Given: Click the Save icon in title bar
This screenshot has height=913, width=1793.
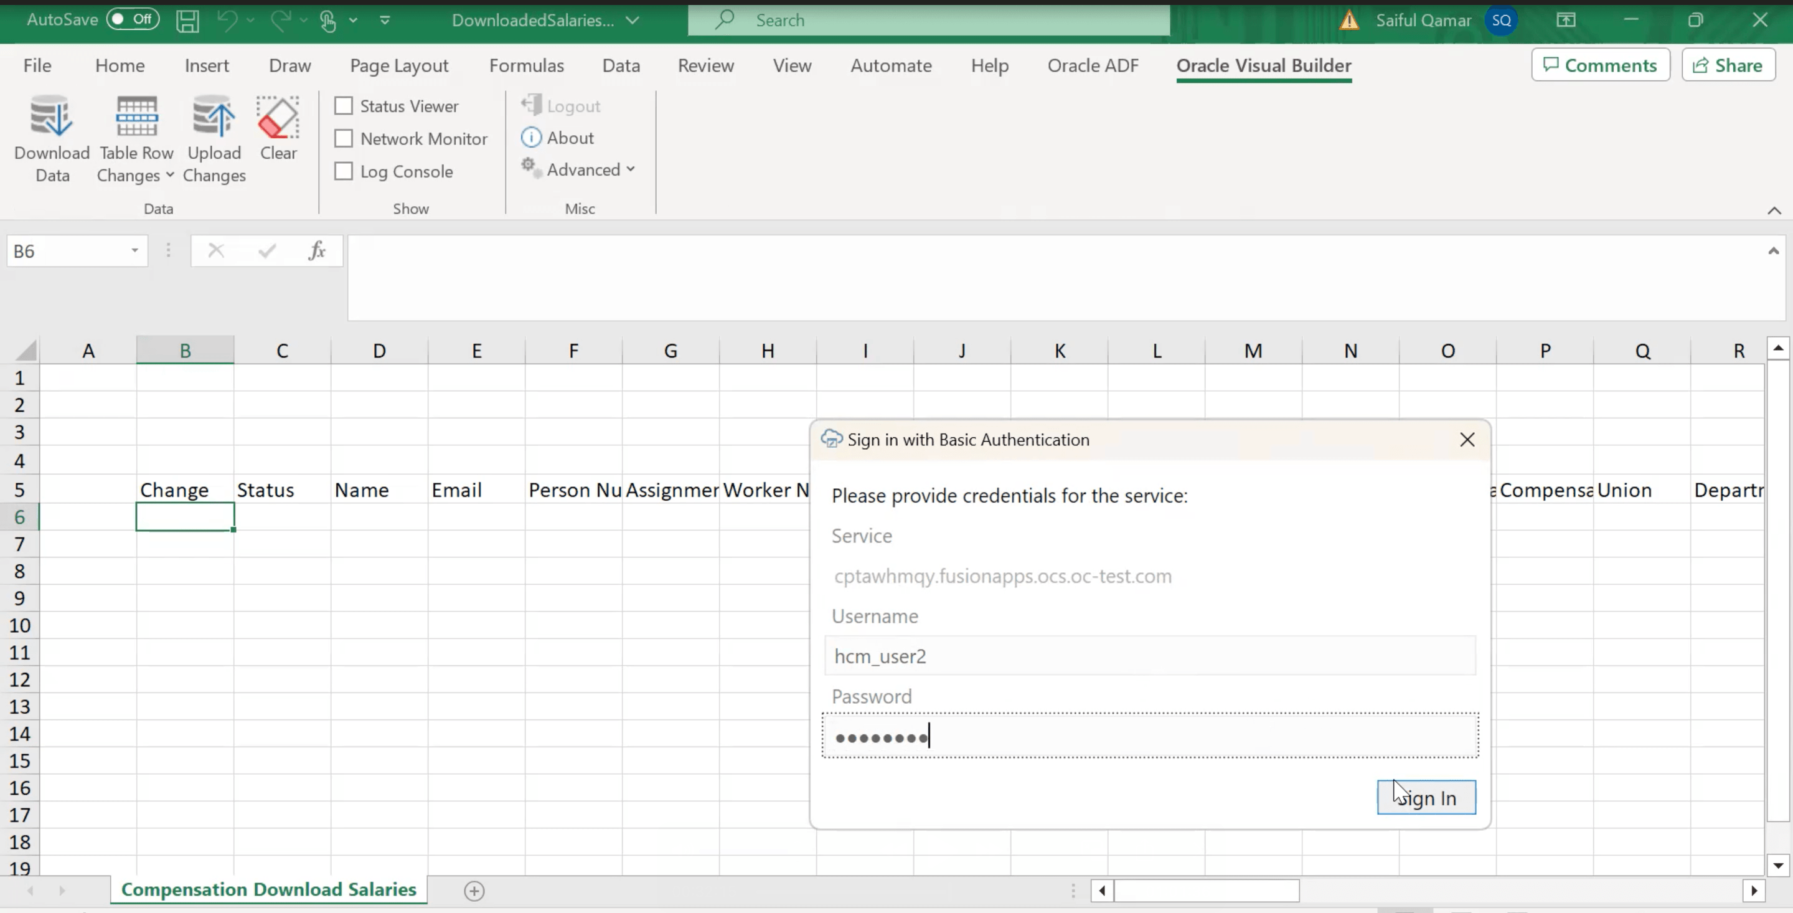Looking at the screenshot, I should tap(187, 20).
